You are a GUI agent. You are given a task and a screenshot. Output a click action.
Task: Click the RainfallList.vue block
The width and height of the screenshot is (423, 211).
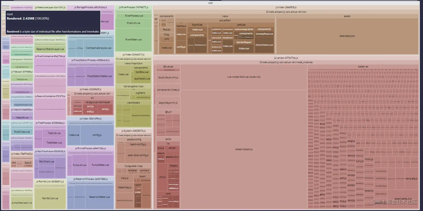tap(50, 198)
